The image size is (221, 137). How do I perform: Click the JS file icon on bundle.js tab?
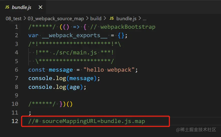click(x=7, y=7)
